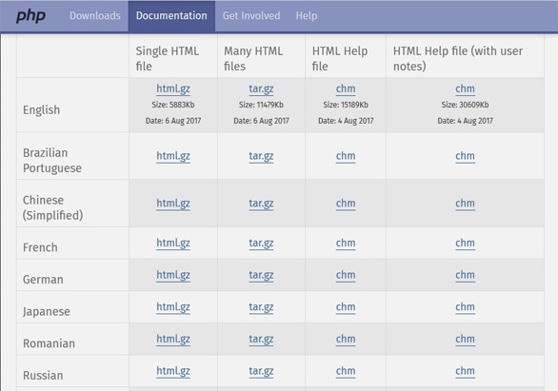Download French HTML Help chm file
The height and width of the screenshot is (391, 558).
346,244
